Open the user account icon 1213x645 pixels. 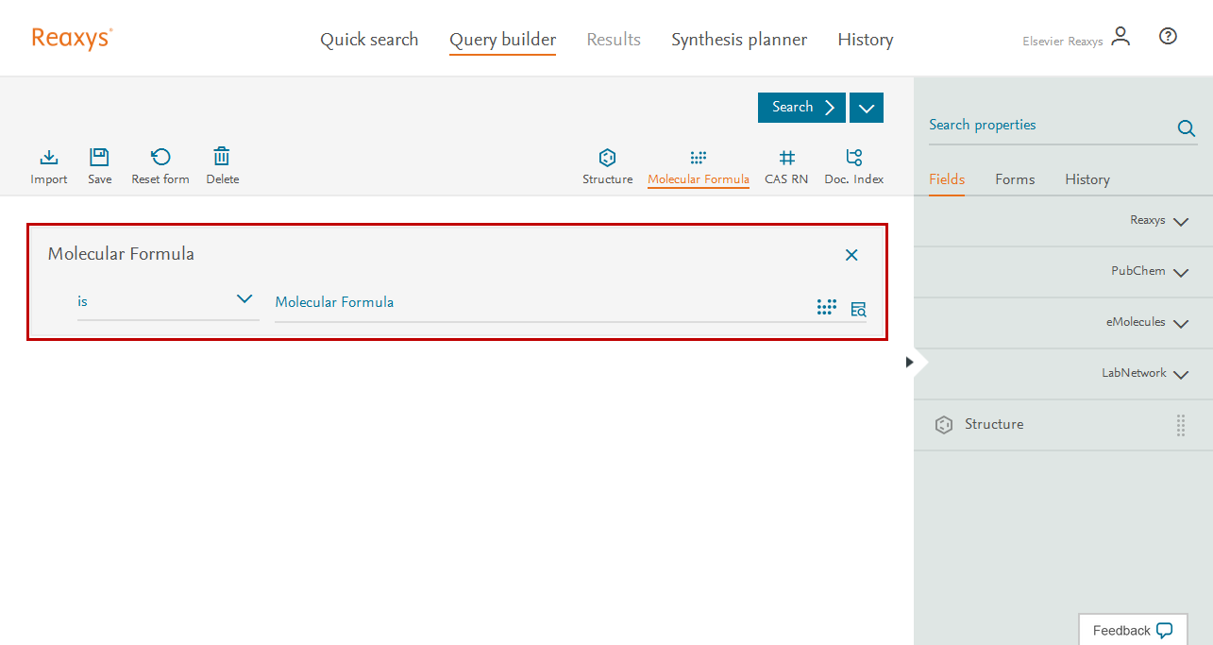click(x=1120, y=37)
